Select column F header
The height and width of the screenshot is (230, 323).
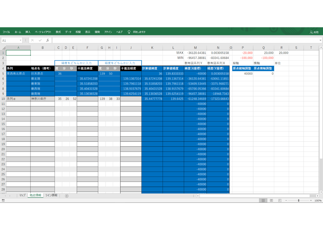(87, 48)
